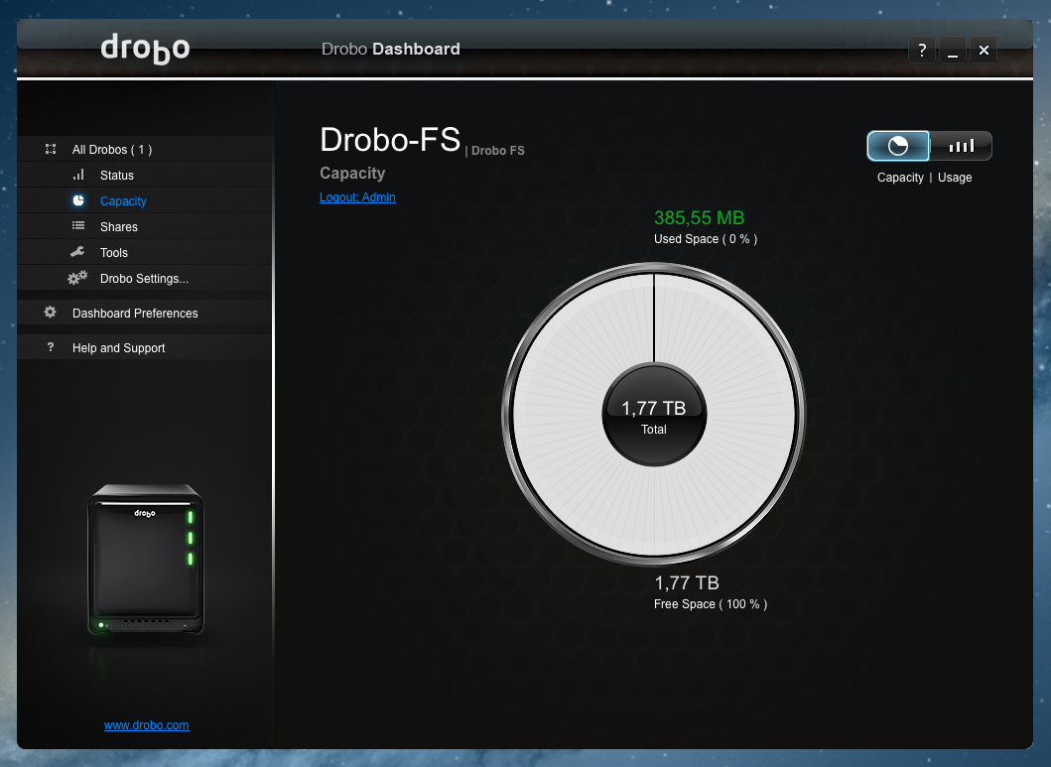Click the Help and Support question mark icon
Viewport: 1051px width, 767px height.
coord(51,347)
